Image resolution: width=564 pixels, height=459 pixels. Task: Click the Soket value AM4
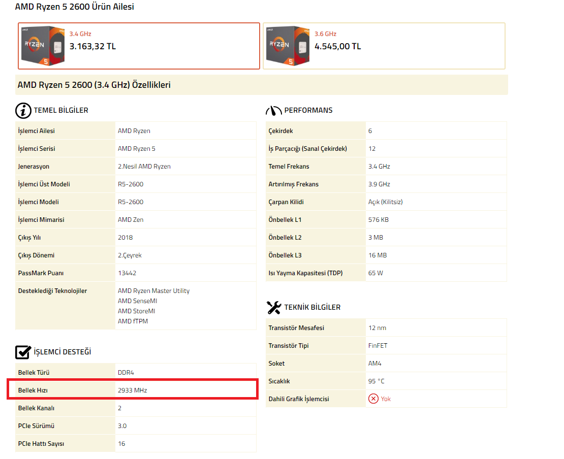click(x=375, y=364)
